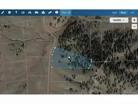Switch to Map view

pos(123,13)
